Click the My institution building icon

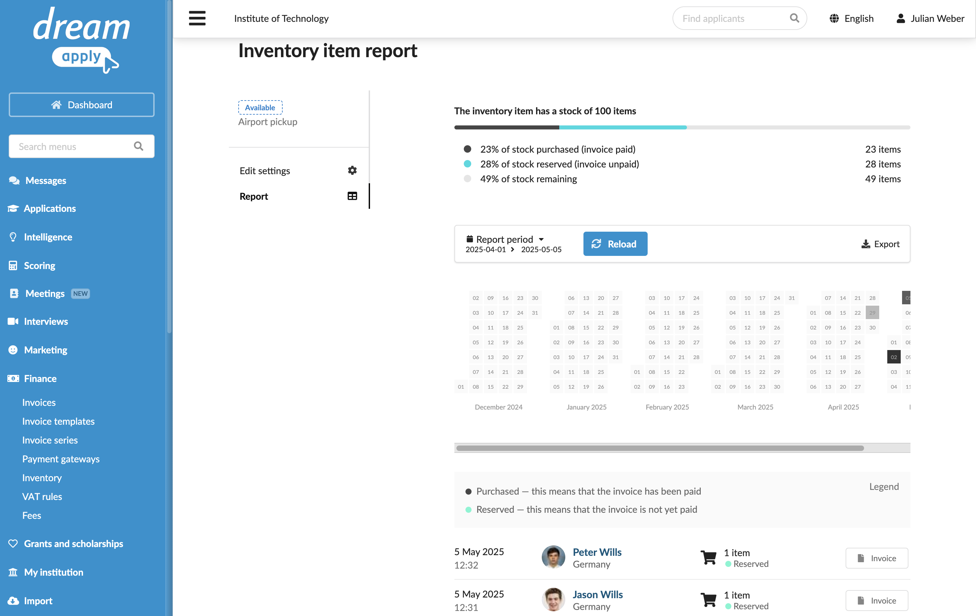(x=13, y=572)
